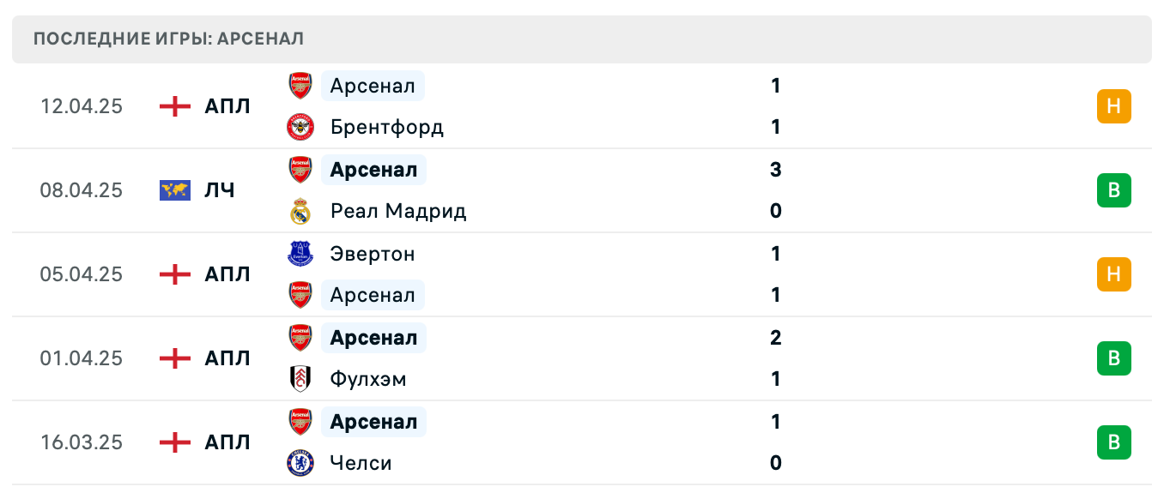Click the Fulham crest icon
The image size is (1164, 499).
click(x=301, y=378)
